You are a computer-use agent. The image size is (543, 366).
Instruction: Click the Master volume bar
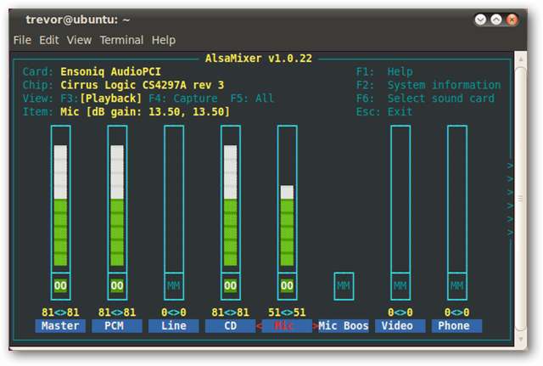click(60, 204)
